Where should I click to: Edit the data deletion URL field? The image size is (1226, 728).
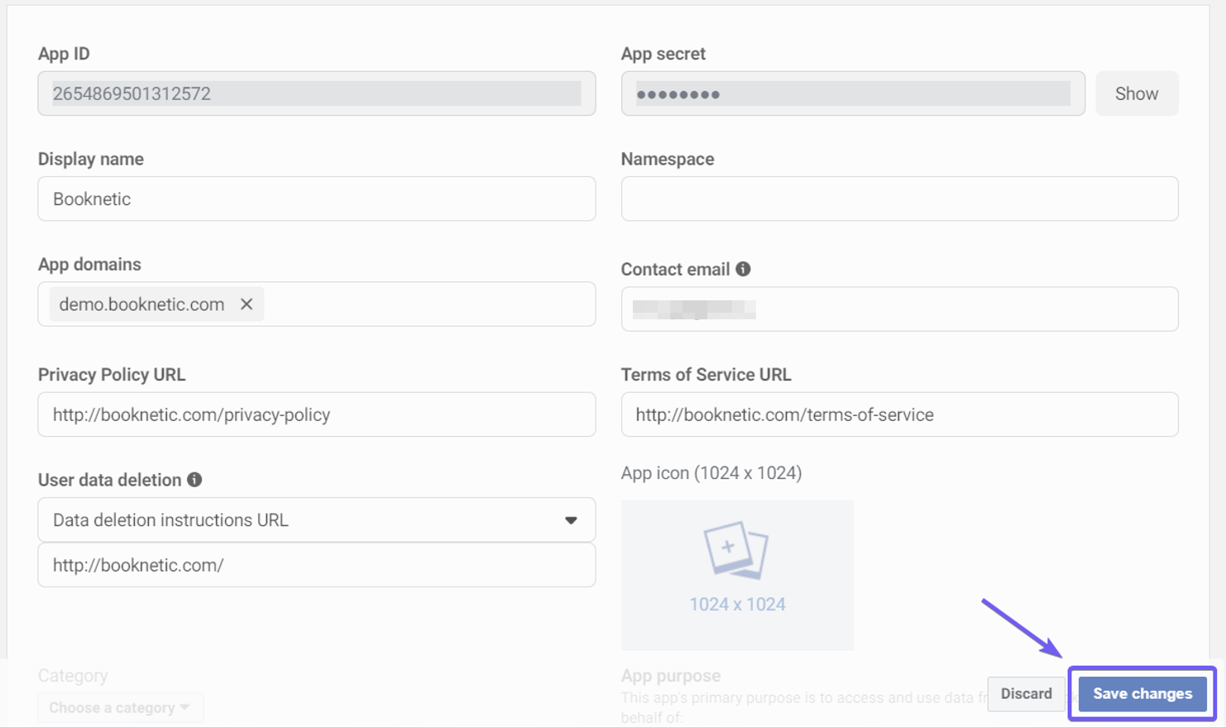click(317, 565)
